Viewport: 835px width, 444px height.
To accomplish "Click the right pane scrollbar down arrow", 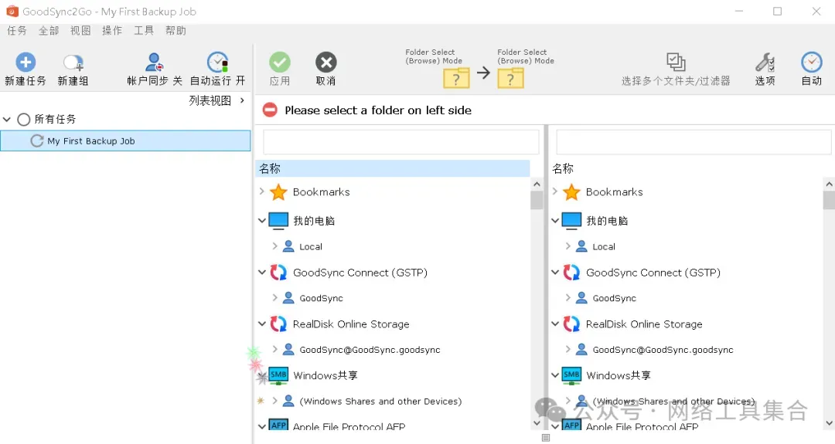I will (x=829, y=423).
